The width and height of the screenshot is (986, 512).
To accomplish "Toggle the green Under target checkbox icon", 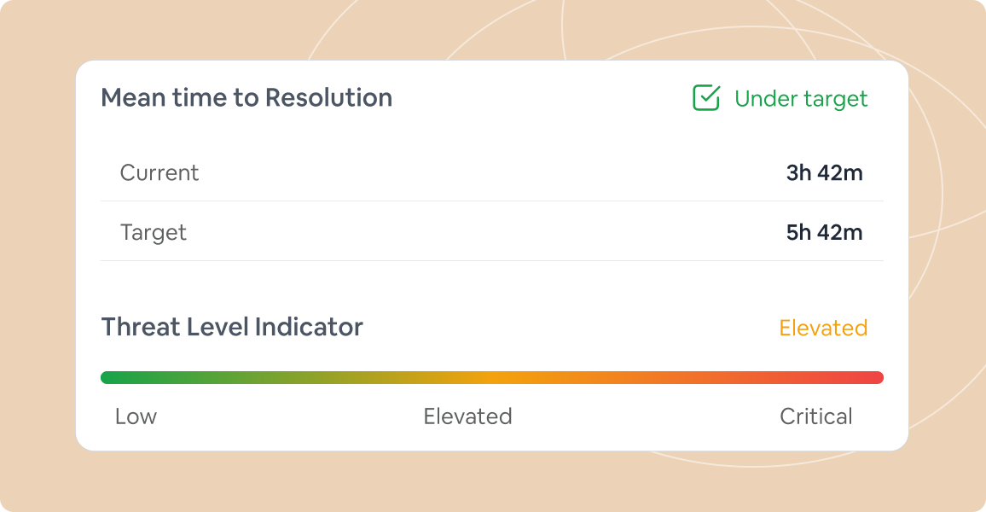I will click(706, 98).
